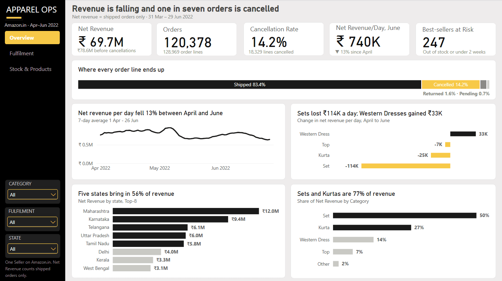The image size is (502, 281).
Task: Select the Western Dress 33K gain bar
Action: point(463,134)
